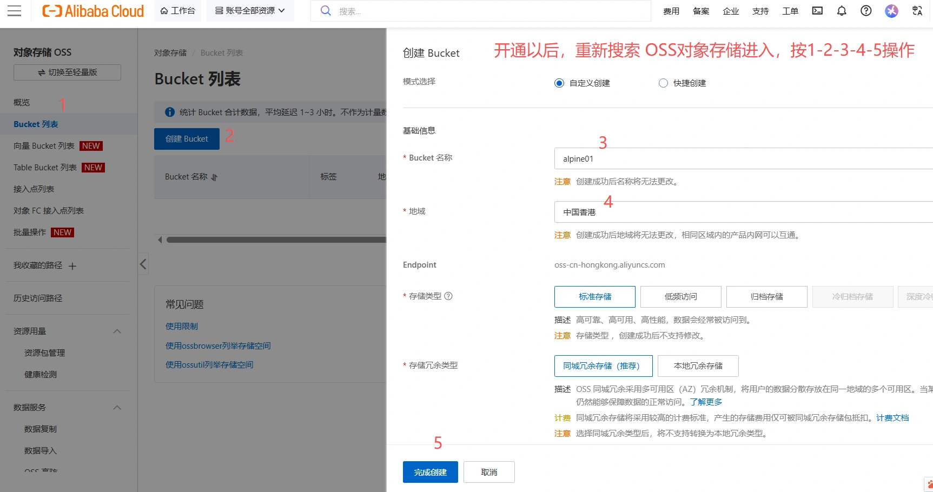Open the 计费文档 link
This screenshot has height=492, width=933.
tap(892, 418)
